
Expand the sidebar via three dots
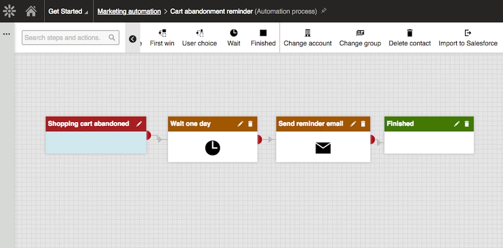(6, 34)
